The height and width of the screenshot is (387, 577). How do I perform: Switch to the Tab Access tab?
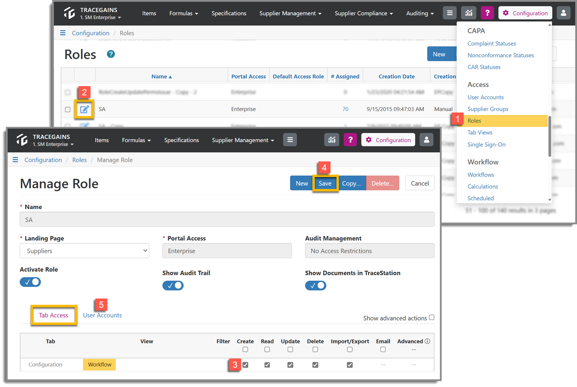pos(54,315)
